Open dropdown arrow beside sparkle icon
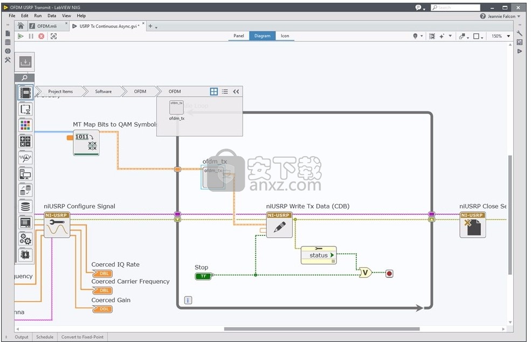Image resolution: width=531 pixels, height=342 pixels. pyautogui.click(x=450, y=36)
